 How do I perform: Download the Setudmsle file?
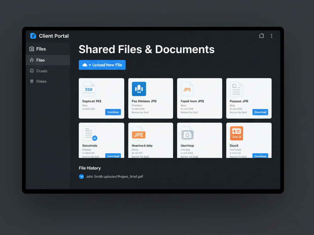[113, 156]
